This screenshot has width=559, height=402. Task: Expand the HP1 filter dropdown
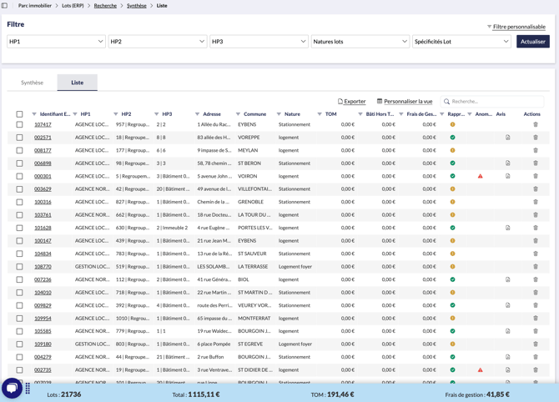[56, 42]
